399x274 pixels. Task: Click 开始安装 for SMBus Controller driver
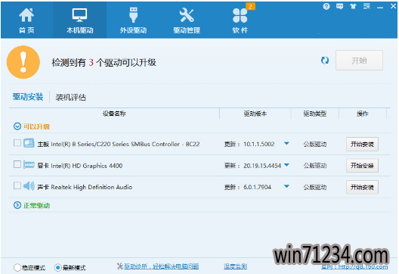tap(362, 145)
